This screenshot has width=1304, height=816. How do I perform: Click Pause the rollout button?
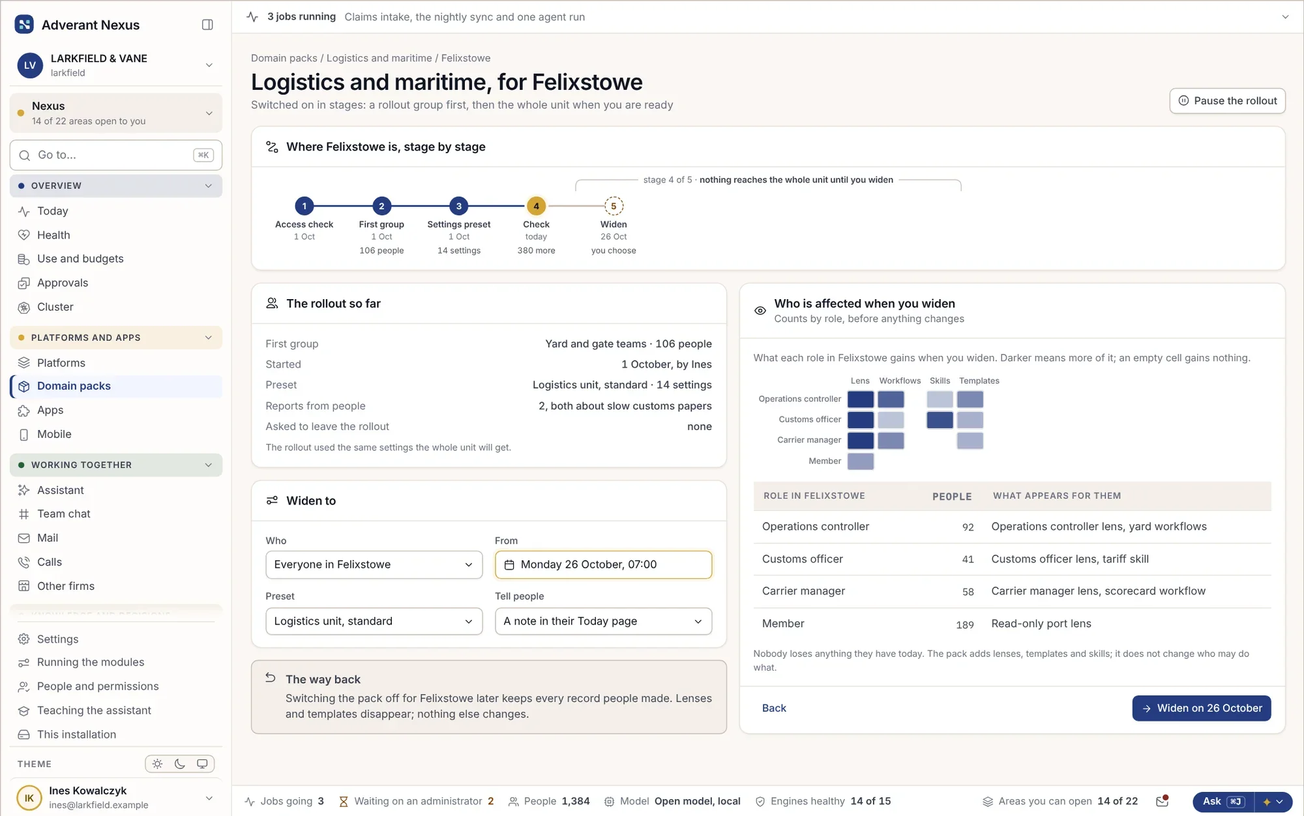click(x=1227, y=101)
